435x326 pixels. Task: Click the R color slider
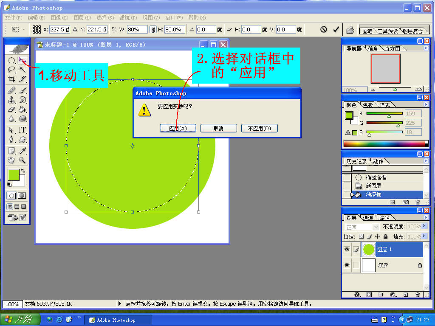point(384,113)
